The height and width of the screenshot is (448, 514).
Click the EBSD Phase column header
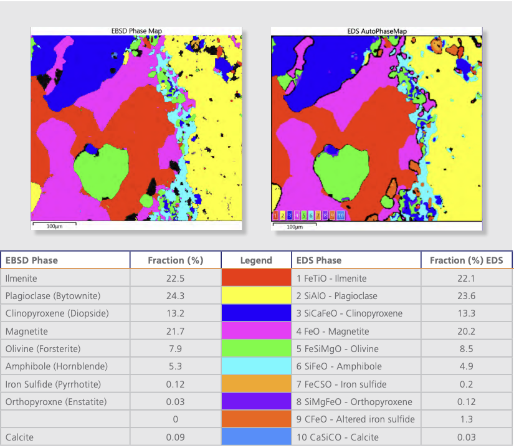tap(32, 260)
